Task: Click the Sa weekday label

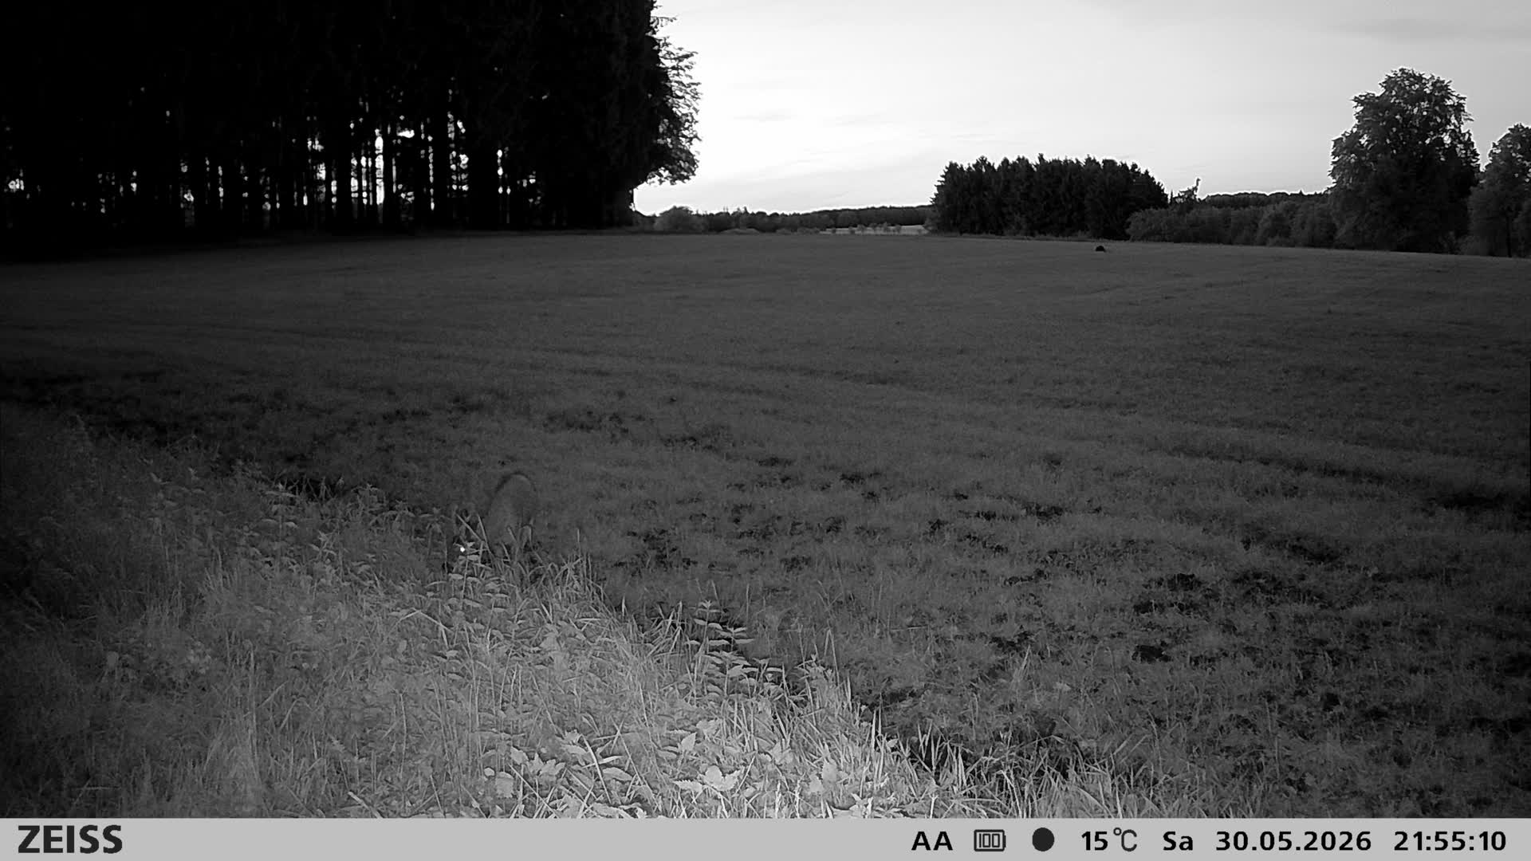Action: [x=1178, y=841]
